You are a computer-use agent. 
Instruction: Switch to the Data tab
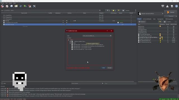(x=154, y=19)
